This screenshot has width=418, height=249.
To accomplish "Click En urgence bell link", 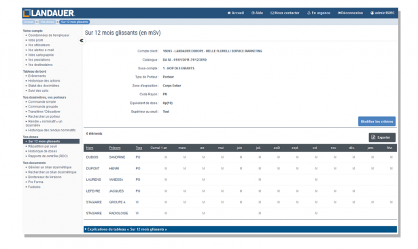I will [319, 13].
